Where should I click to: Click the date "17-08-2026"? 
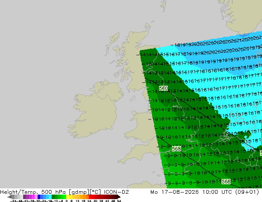(180, 192)
